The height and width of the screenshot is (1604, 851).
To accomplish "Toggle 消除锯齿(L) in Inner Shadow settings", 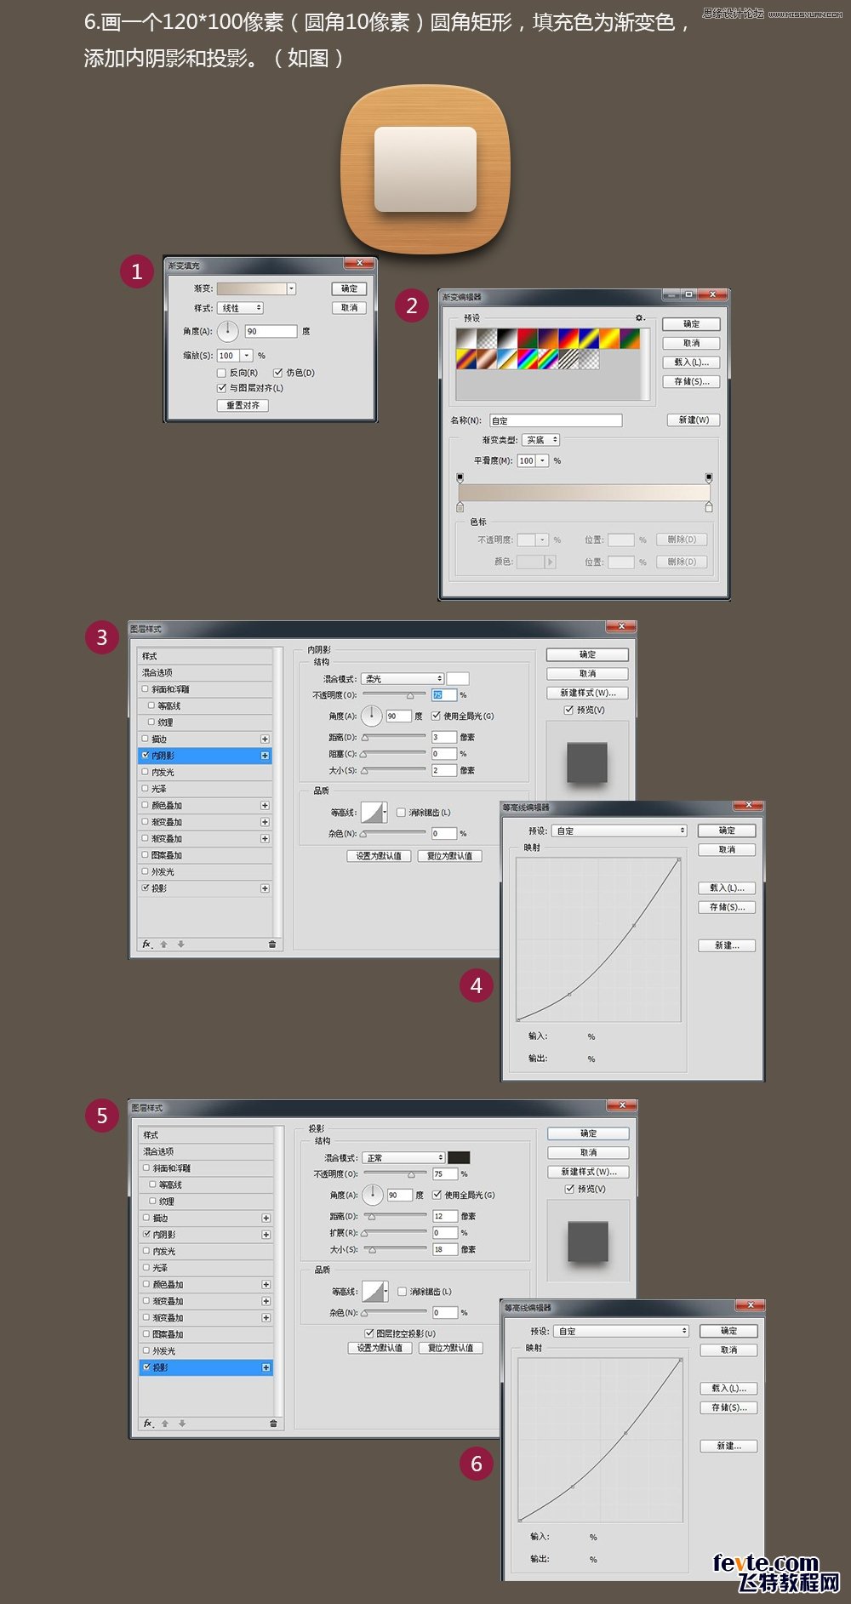I will pyautogui.click(x=401, y=813).
